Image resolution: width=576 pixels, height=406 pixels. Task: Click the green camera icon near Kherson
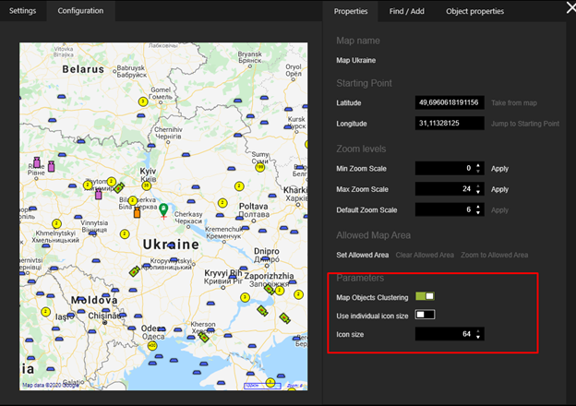(204, 337)
